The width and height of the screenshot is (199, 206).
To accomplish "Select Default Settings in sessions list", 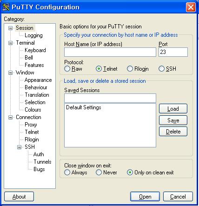I will click(84, 107).
